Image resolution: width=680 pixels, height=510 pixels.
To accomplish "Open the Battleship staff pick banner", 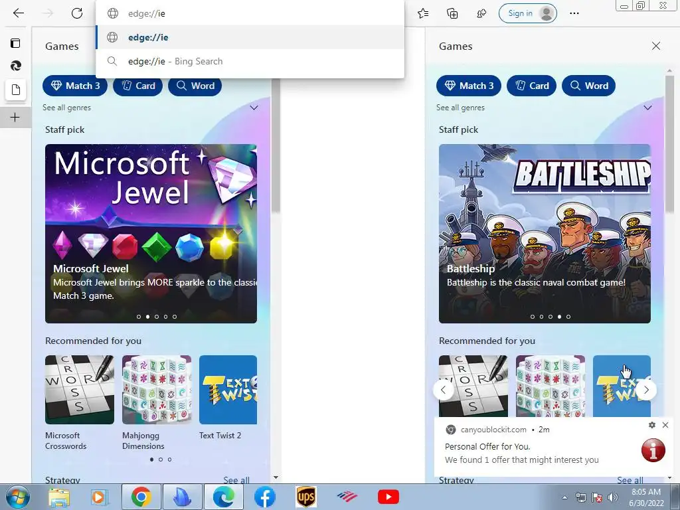I will [545, 233].
